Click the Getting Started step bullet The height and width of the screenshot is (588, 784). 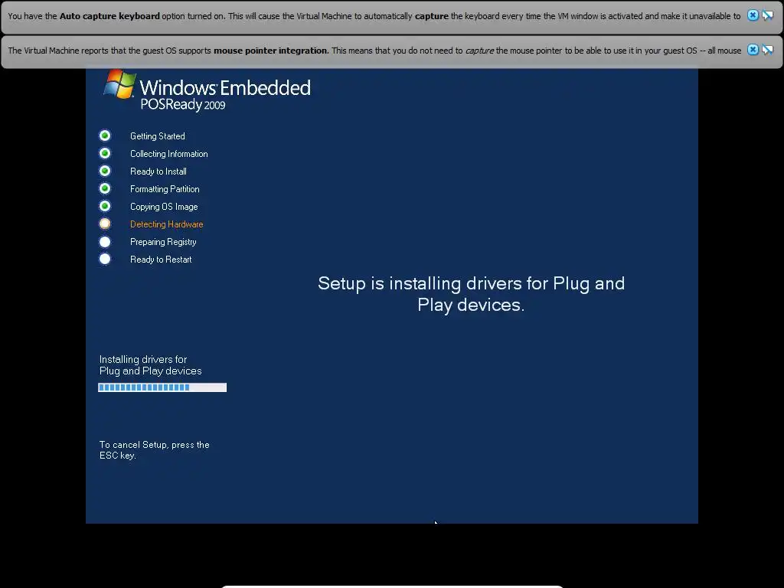105,136
